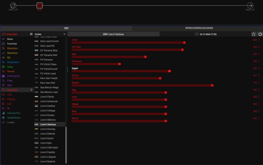Switch to the Bypass/Controller Assign tab
The width and height of the screenshot is (263, 165).
point(199,28)
